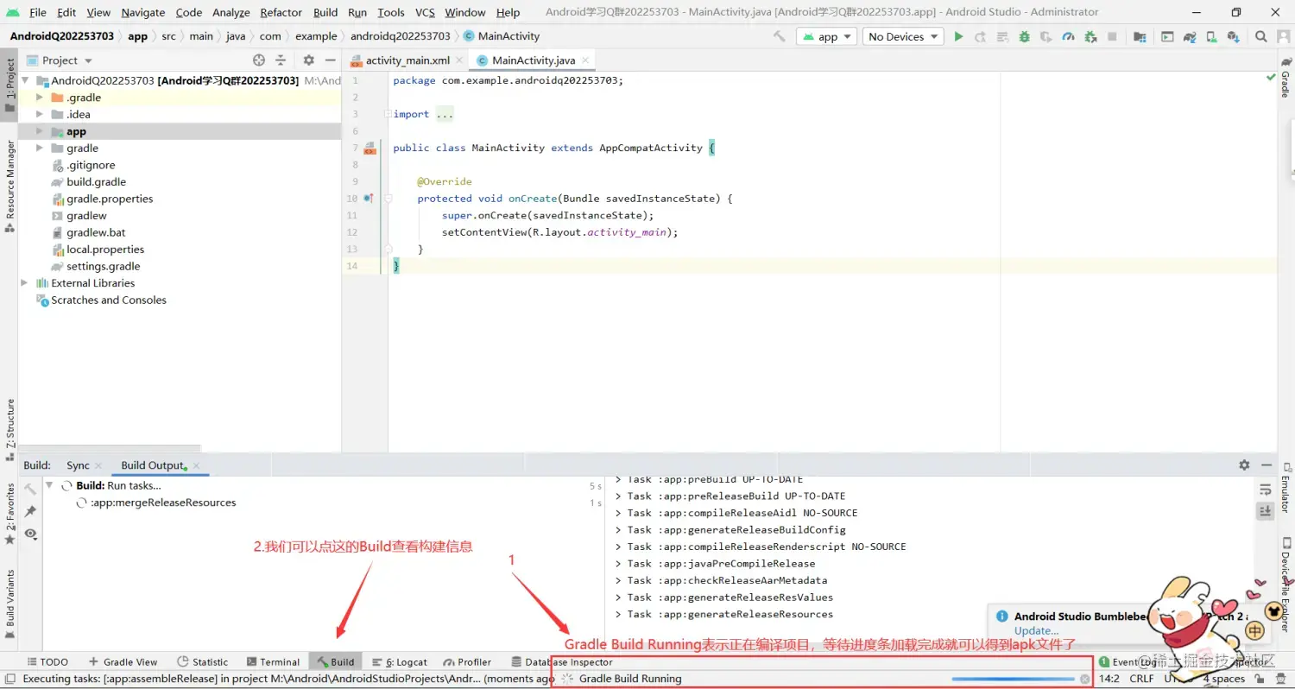Switch to the Sync tab in Build
This screenshot has width=1295, height=689.
pyautogui.click(x=78, y=465)
